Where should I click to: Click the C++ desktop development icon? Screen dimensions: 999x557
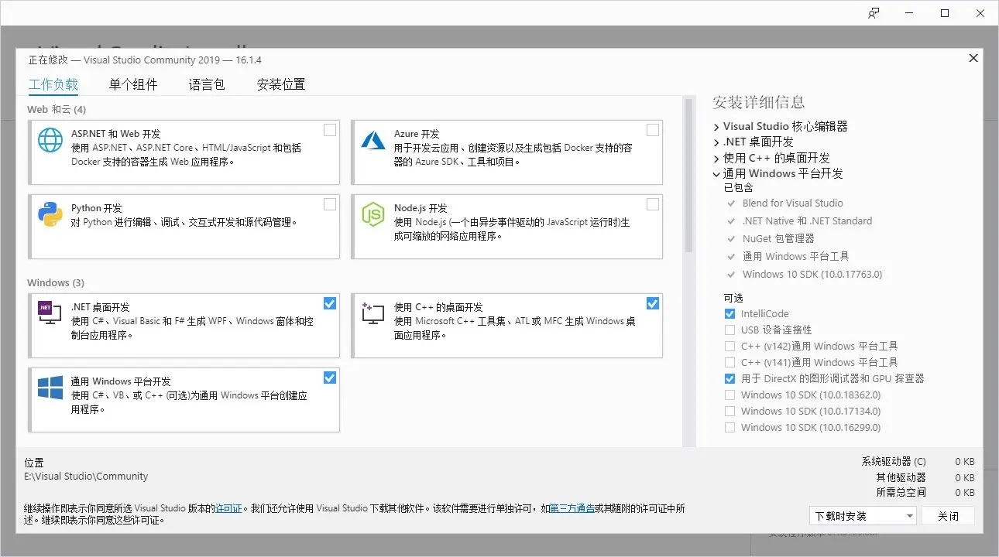click(373, 313)
